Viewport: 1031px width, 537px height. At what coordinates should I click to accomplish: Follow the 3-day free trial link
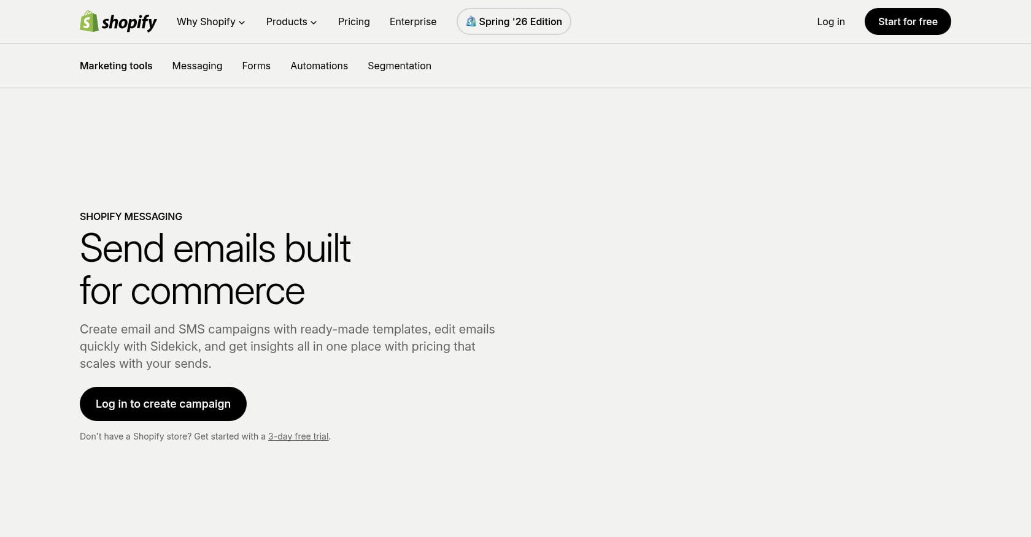click(x=298, y=436)
